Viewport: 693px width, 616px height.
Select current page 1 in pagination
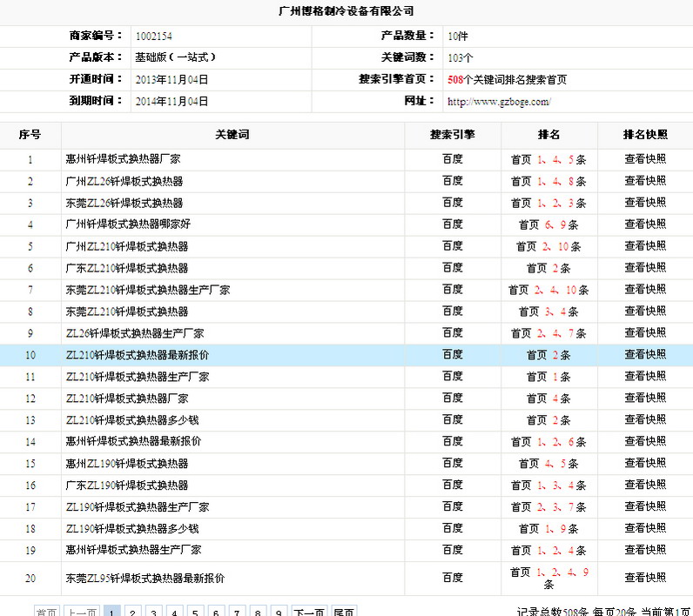pyautogui.click(x=111, y=612)
